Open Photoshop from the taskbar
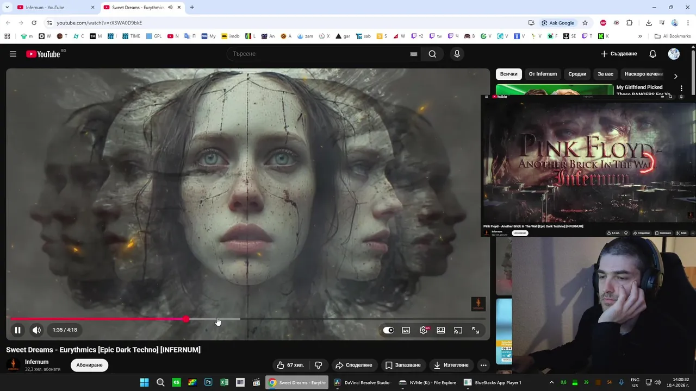Image resolution: width=696 pixels, height=391 pixels. [x=208, y=382]
